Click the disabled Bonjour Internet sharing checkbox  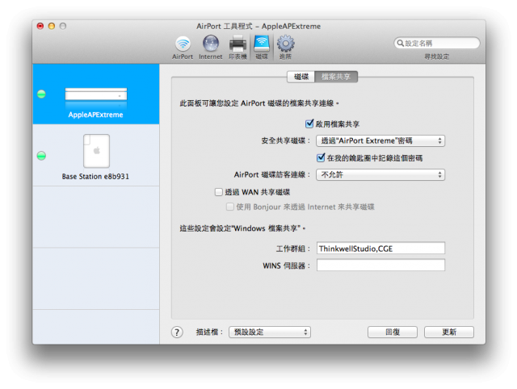[x=229, y=207]
